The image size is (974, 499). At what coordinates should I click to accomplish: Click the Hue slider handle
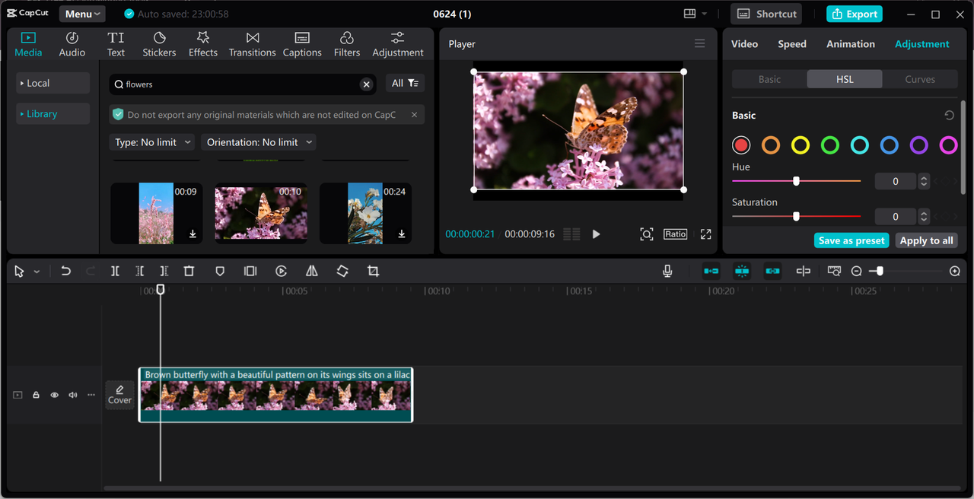tap(796, 181)
